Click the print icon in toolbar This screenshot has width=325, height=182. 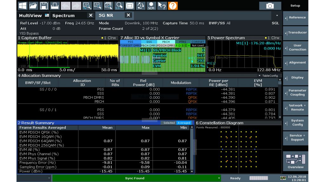[54, 6]
